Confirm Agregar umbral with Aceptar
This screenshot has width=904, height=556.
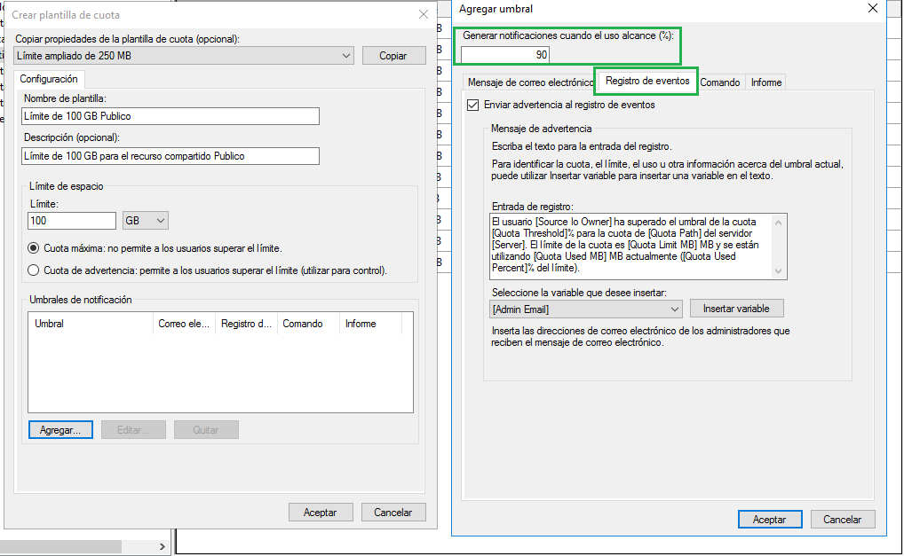pos(769,520)
